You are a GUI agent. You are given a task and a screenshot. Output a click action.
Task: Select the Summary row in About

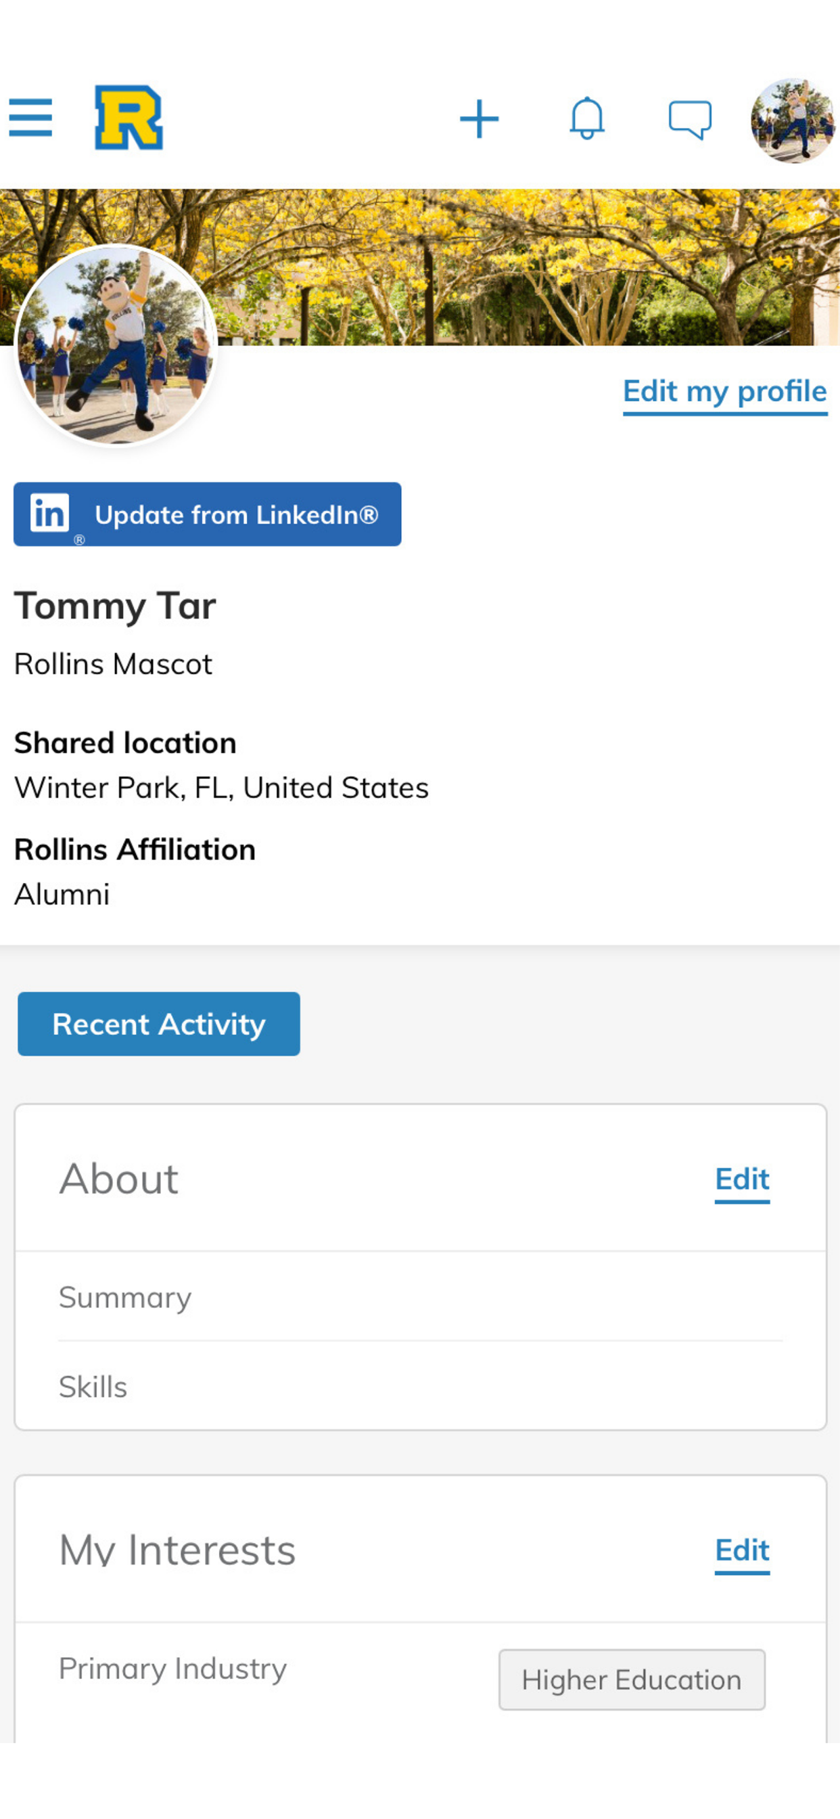coord(420,1297)
